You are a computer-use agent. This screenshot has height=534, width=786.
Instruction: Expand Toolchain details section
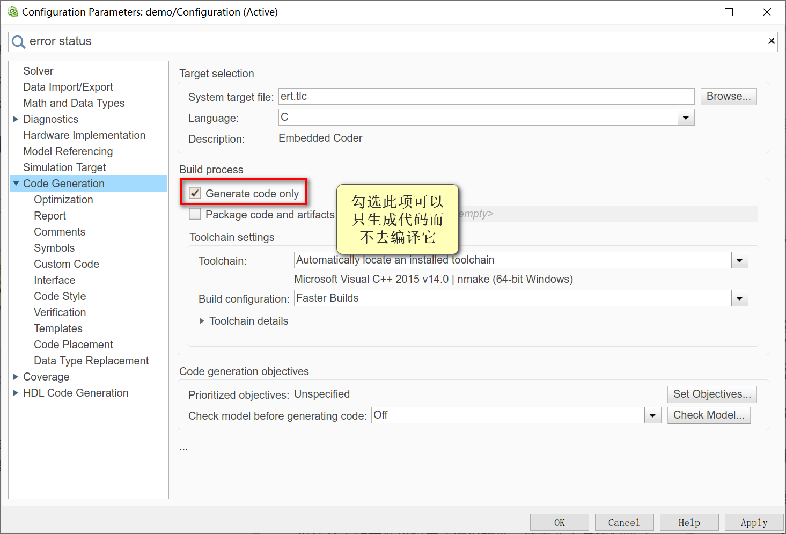pos(202,321)
